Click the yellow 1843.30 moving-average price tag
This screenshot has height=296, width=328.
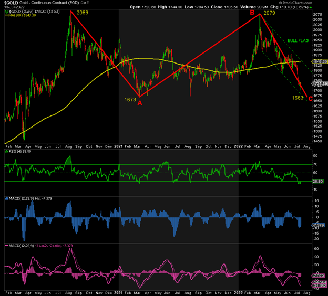320,61
